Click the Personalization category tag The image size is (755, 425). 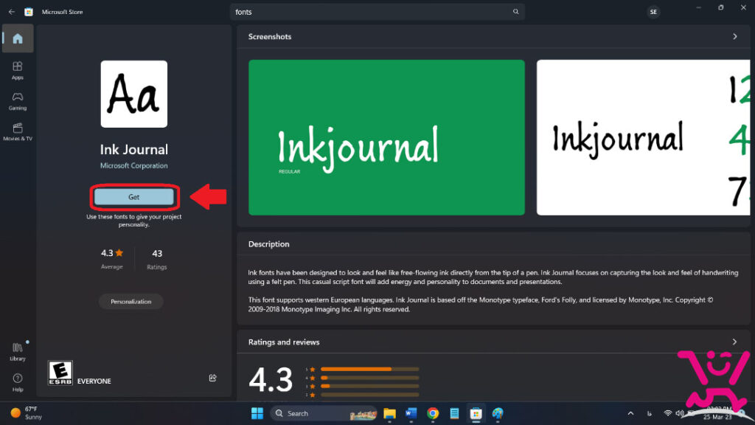click(x=131, y=302)
